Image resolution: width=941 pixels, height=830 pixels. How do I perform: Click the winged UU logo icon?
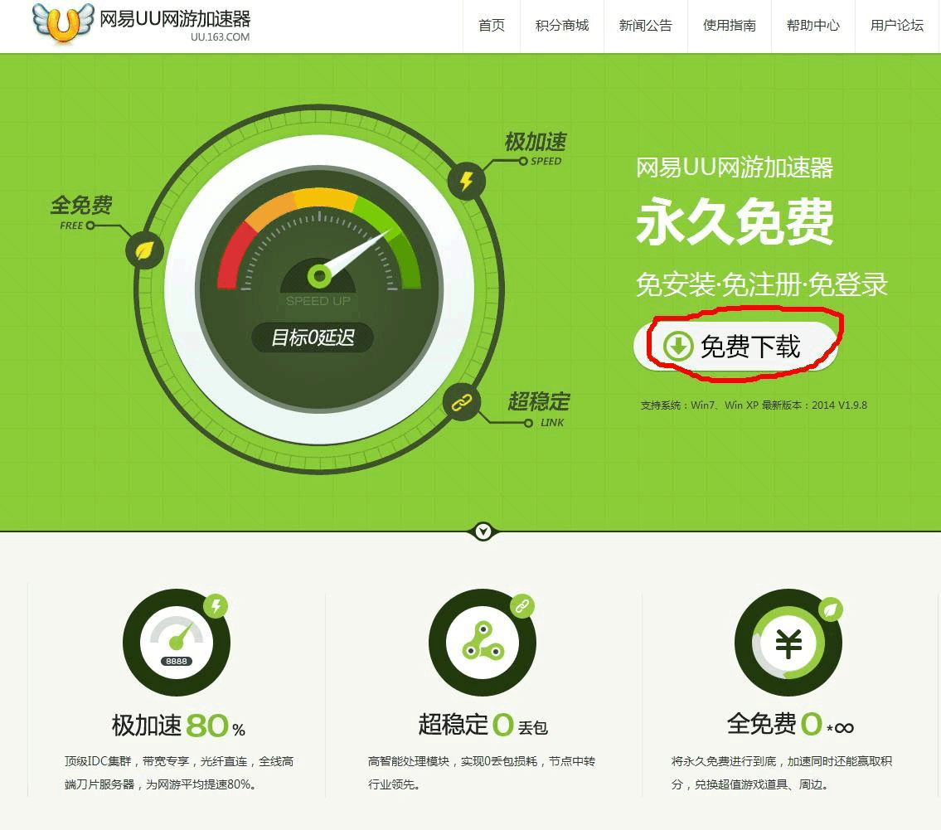click(63, 23)
